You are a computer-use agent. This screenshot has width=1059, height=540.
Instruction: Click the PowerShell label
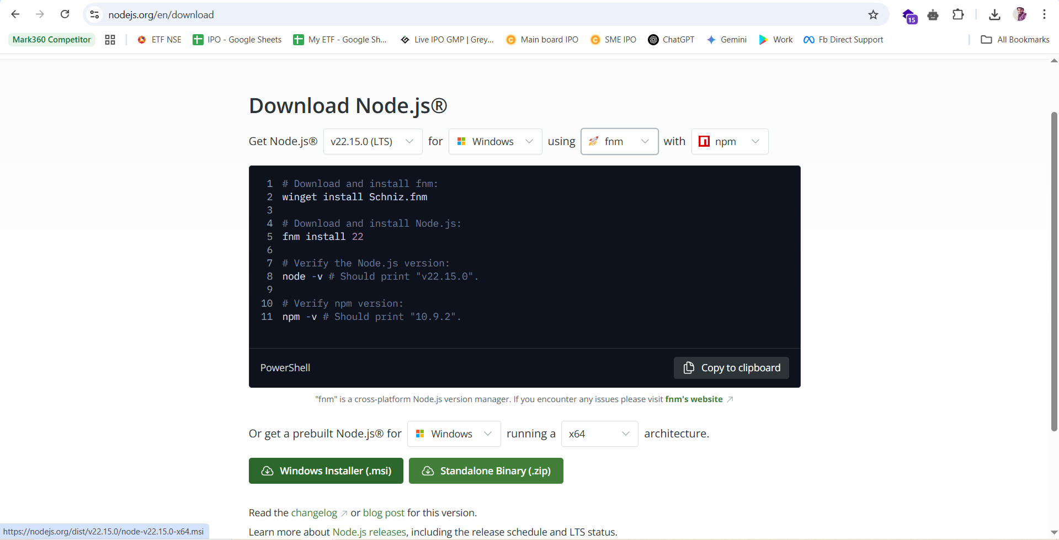285,368
